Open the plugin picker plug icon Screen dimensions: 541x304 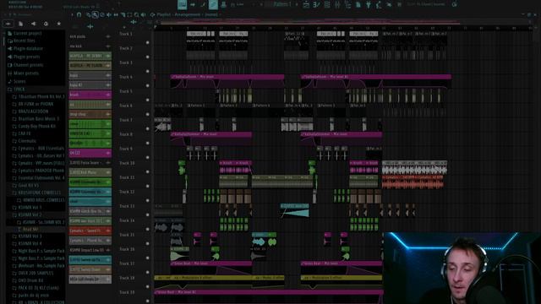[369, 4]
